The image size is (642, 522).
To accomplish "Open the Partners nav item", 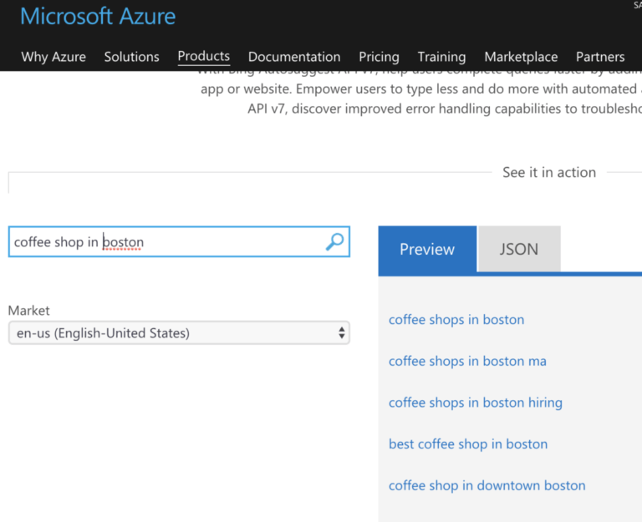I will 600,57.
